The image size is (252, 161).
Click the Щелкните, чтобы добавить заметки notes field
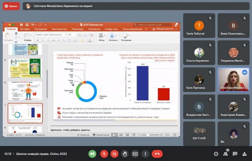click(70, 130)
